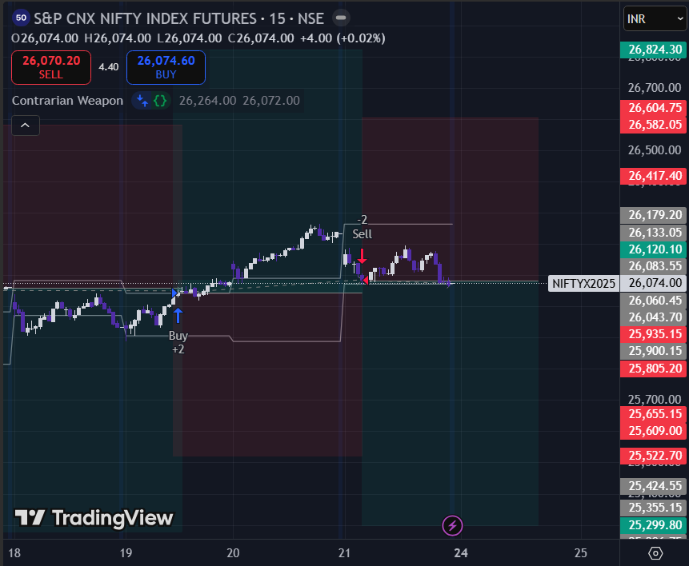689x566 pixels.
Task: Click the 26,043.70 gray price axis label
Action: coord(655,317)
